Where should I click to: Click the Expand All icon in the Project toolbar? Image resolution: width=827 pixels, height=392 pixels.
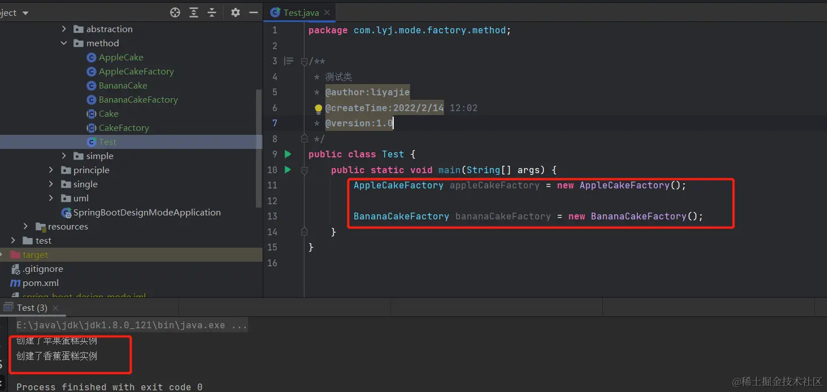coord(194,12)
